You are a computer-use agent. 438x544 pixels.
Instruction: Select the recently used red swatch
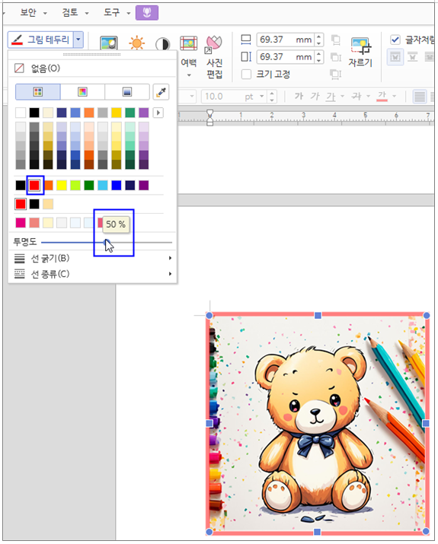coord(21,204)
